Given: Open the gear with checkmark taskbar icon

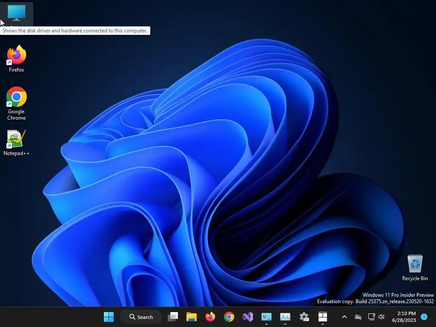Looking at the screenshot, I should pyautogui.click(x=304, y=317).
